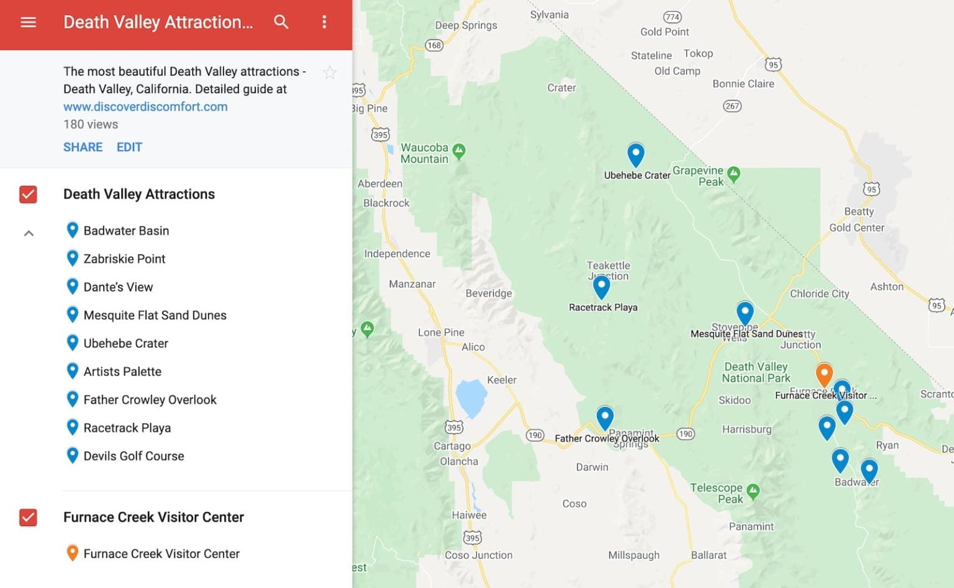The width and height of the screenshot is (954, 588).
Task: Open the three-dot options menu
Action: coord(324,22)
